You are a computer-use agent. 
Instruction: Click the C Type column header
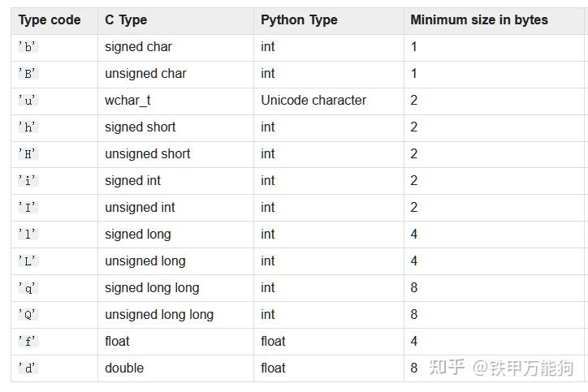[126, 19]
